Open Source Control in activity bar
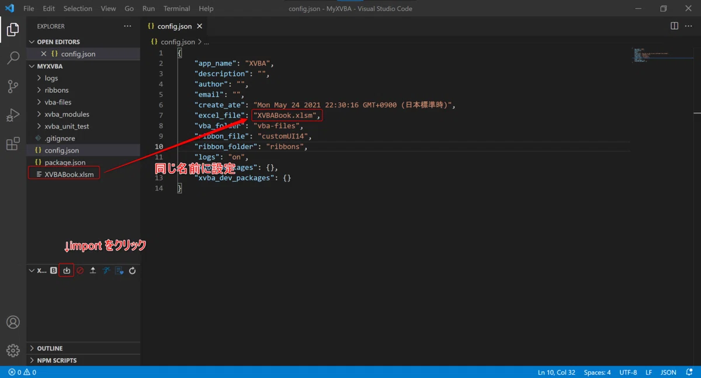 coord(13,86)
